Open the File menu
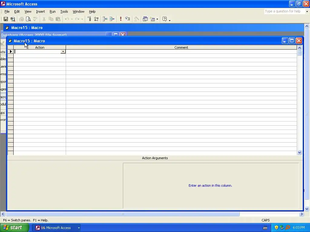This screenshot has width=310, height=232. [x=7, y=11]
